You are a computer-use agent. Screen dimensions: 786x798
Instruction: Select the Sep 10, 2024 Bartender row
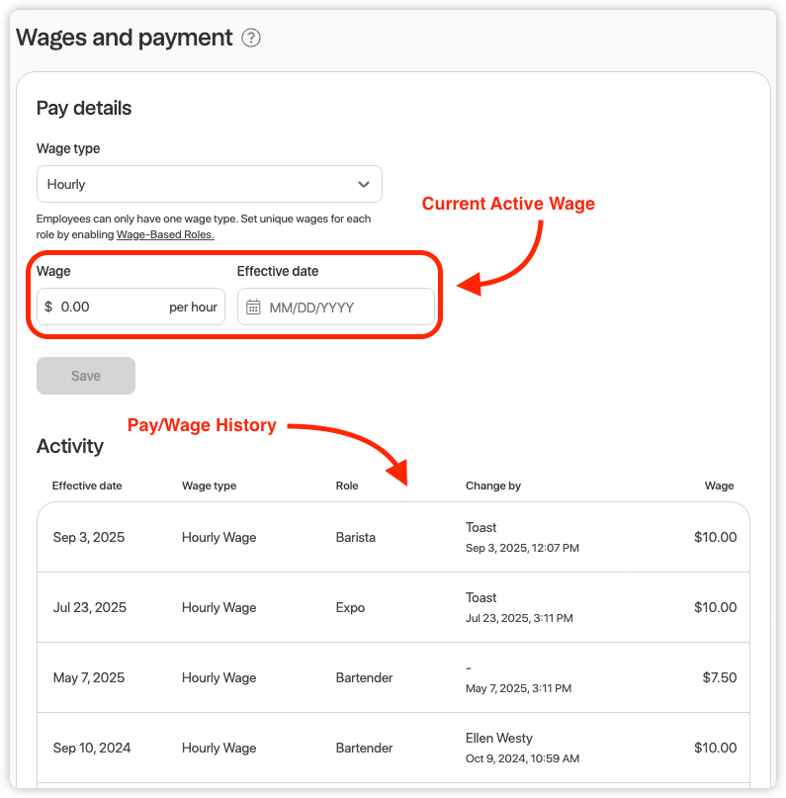pyautogui.click(x=393, y=748)
